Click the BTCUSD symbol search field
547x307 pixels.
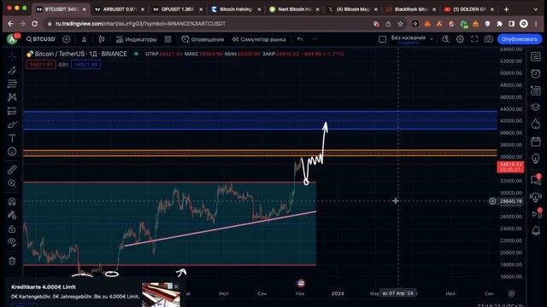pos(41,39)
